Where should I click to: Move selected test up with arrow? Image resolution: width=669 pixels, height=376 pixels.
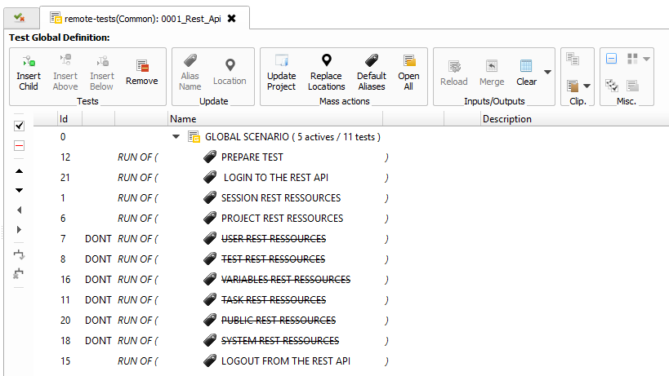point(20,171)
